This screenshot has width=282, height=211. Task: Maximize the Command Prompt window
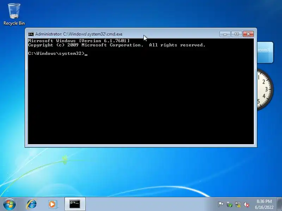[x=237, y=34]
